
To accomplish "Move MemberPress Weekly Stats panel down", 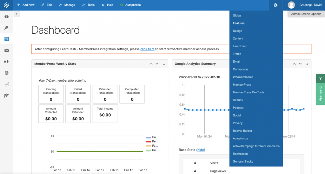I will coord(157,64).
